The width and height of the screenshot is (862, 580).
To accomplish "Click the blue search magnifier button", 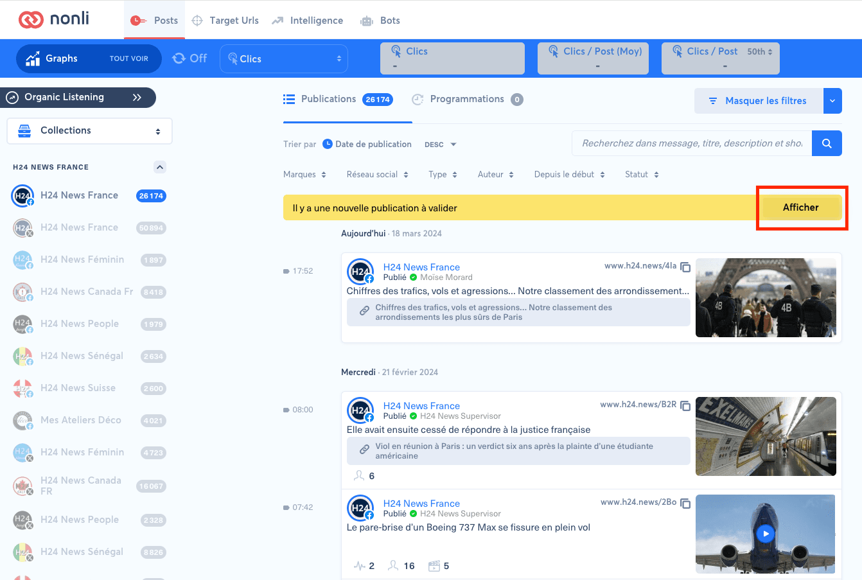I will tap(827, 143).
